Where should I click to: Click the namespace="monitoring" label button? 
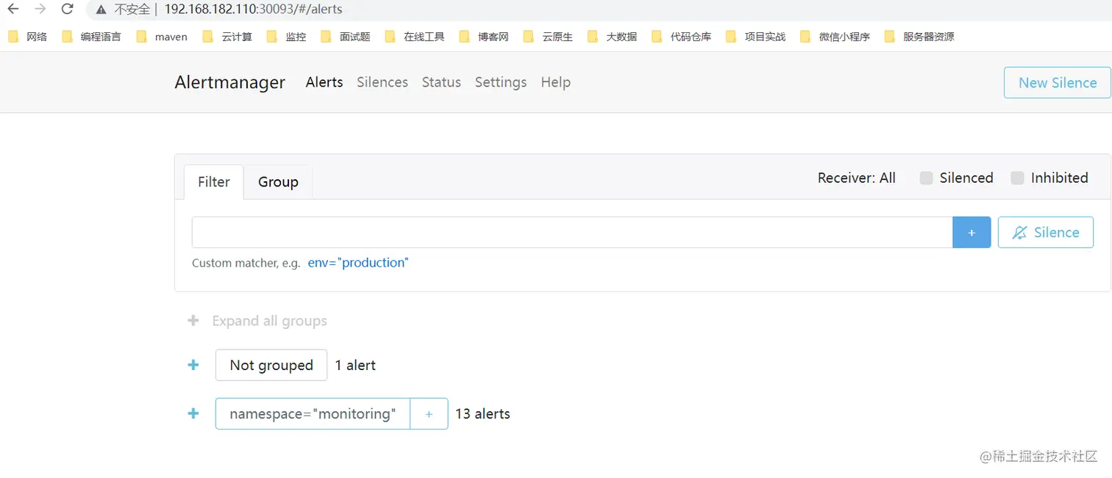click(x=313, y=413)
